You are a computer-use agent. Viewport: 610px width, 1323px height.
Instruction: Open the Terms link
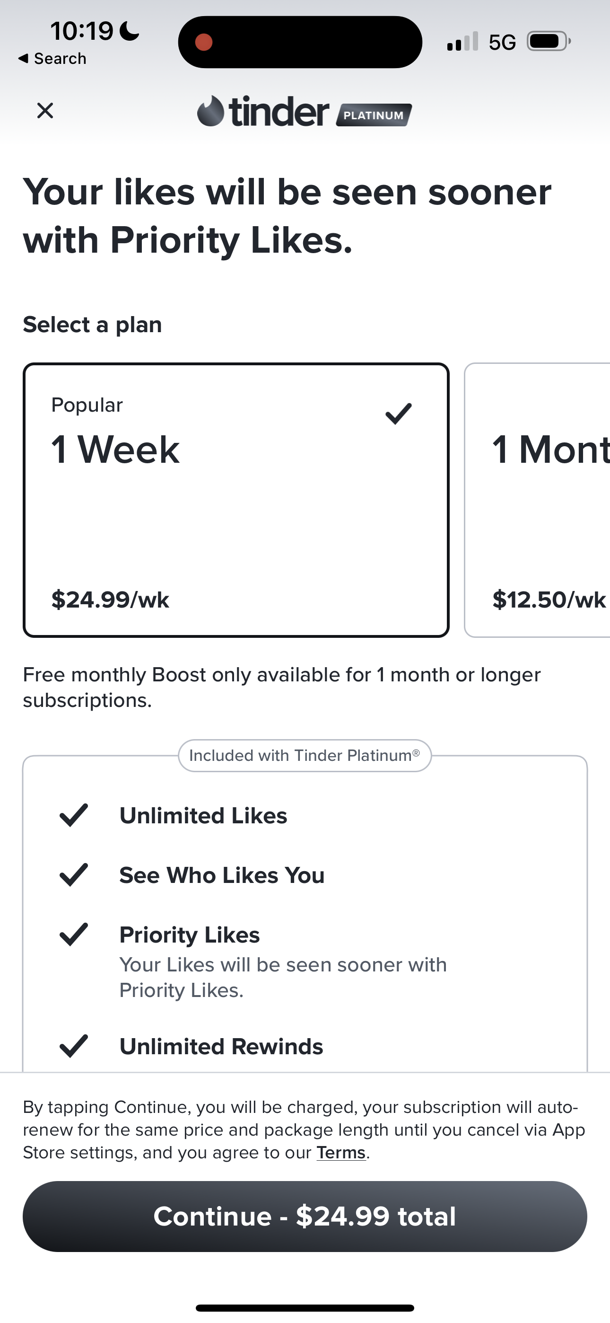tap(341, 1153)
